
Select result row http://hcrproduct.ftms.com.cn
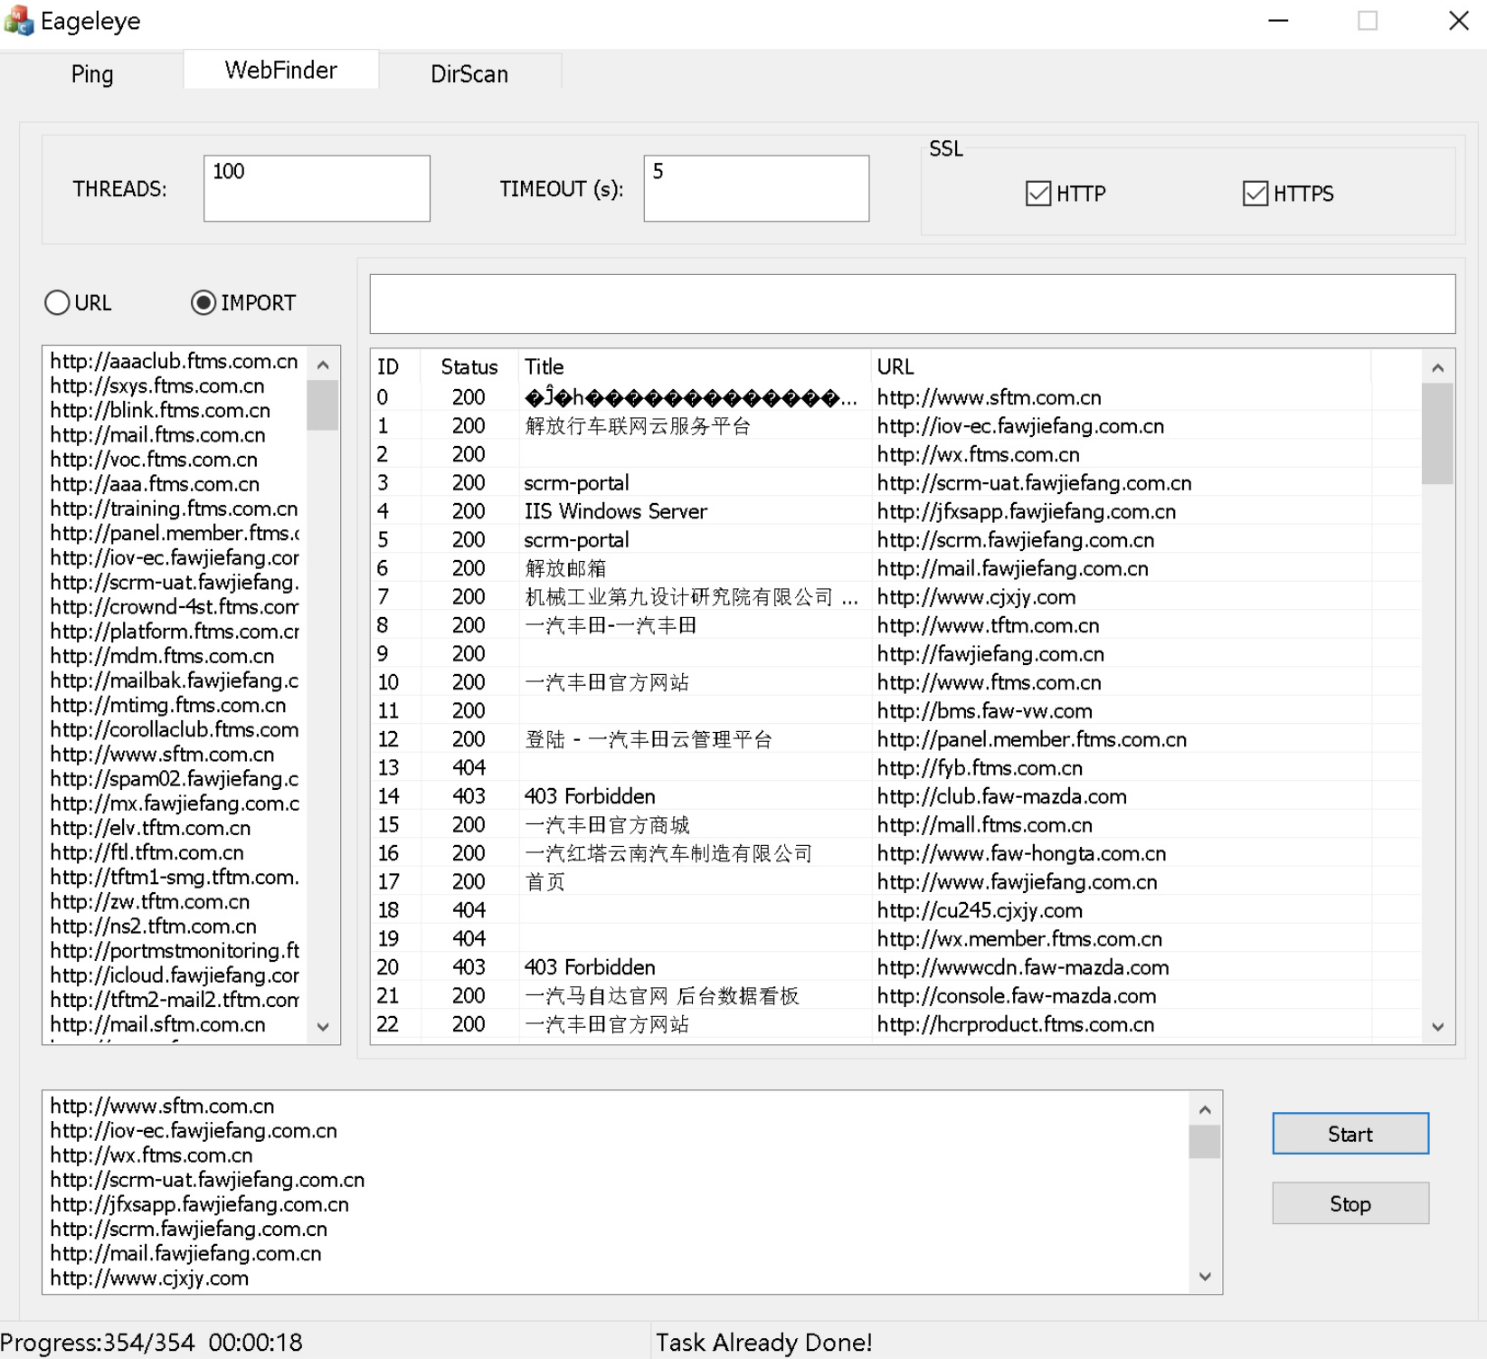895,1024
